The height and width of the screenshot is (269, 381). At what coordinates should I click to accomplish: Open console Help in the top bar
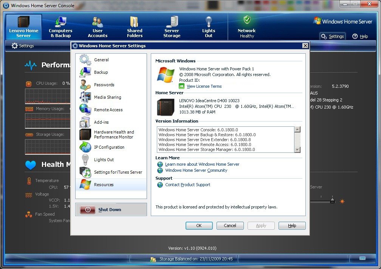[360, 36]
